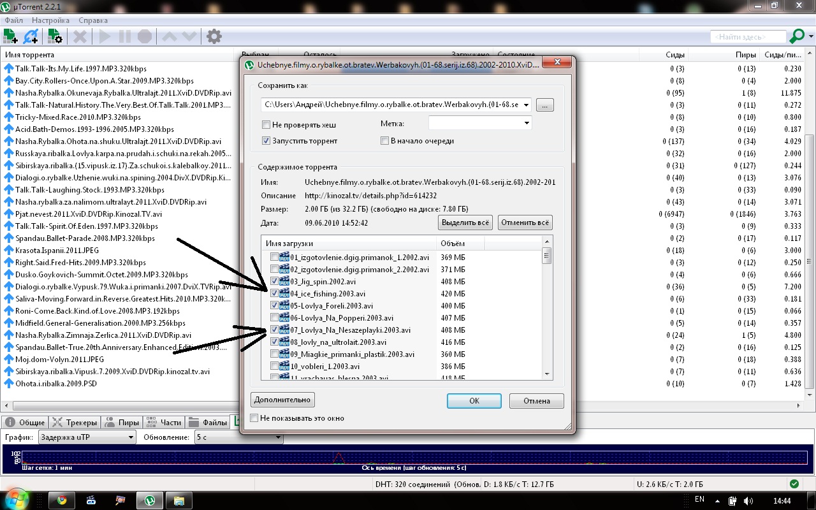Toggle the 'Запустить торрент' checkbox
816x510 pixels.
266,141
